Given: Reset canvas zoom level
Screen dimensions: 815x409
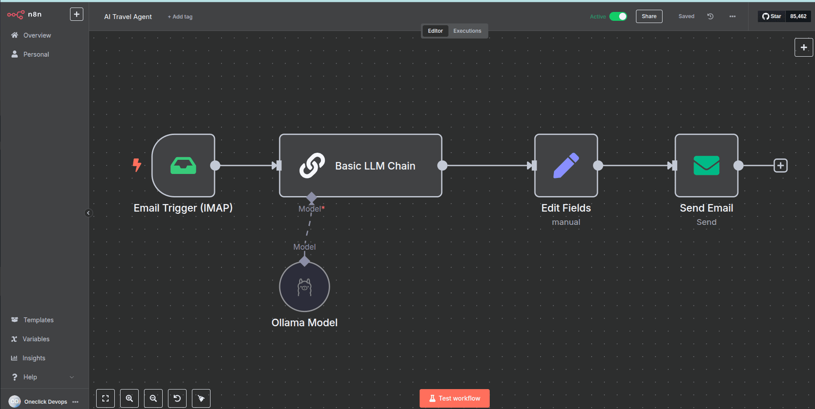Looking at the screenshot, I should click(x=177, y=398).
